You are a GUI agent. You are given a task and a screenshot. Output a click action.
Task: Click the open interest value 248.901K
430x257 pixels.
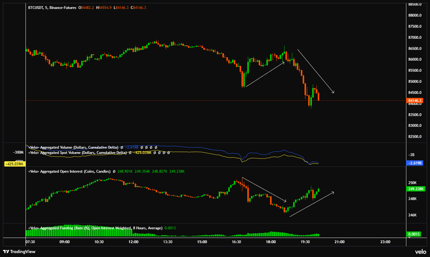tap(125, 172)
